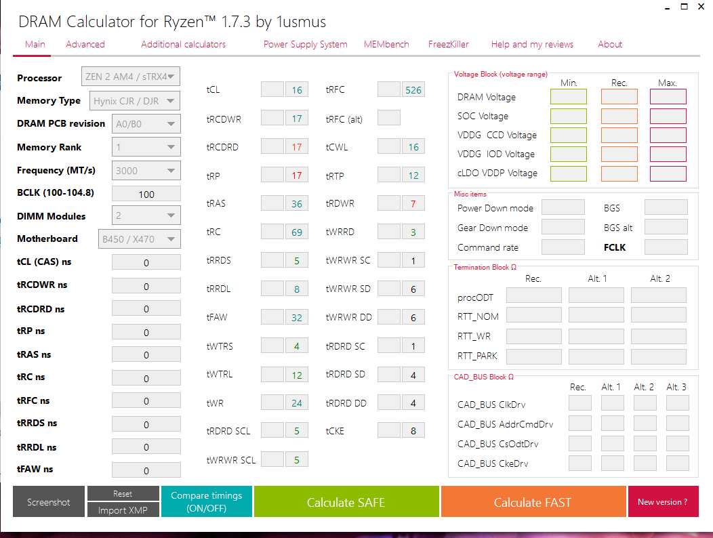Image resolution: width=713 pixels, height=538 pixels.
Task: Click the DRAM Voltage Rec. box
Action: (619, 96)
